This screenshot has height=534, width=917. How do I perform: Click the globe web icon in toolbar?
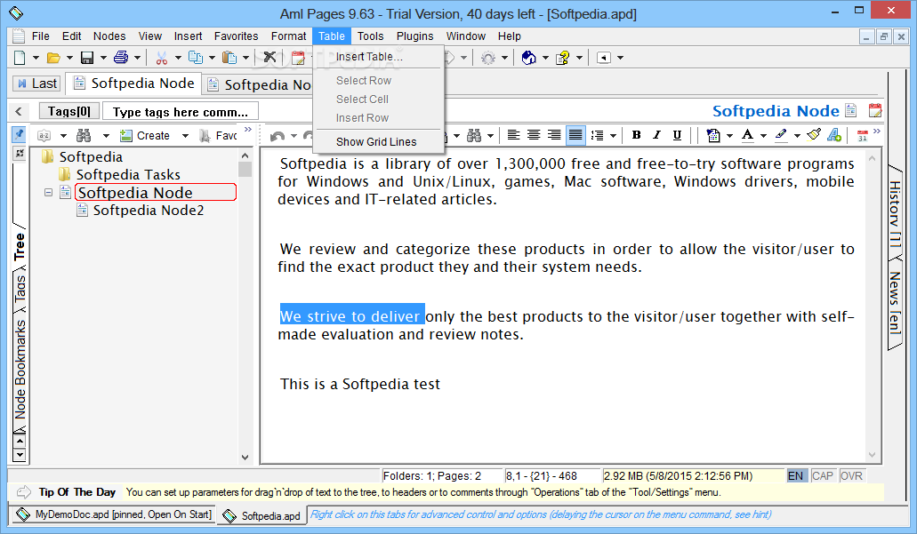pos(528,57)
